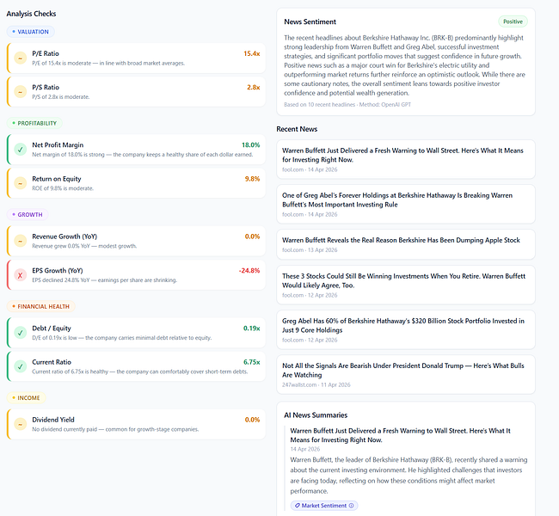Click the Dividend Yield title text

[x=53, y=420]
